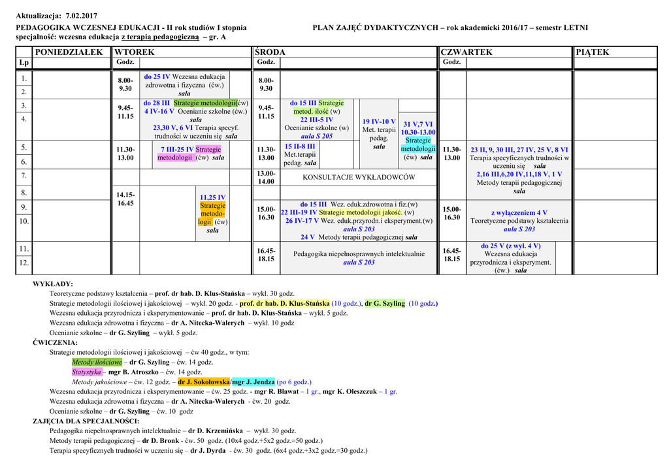Click the PIĄTEK column header
The image size is (669, 473).
coord(593,52)
